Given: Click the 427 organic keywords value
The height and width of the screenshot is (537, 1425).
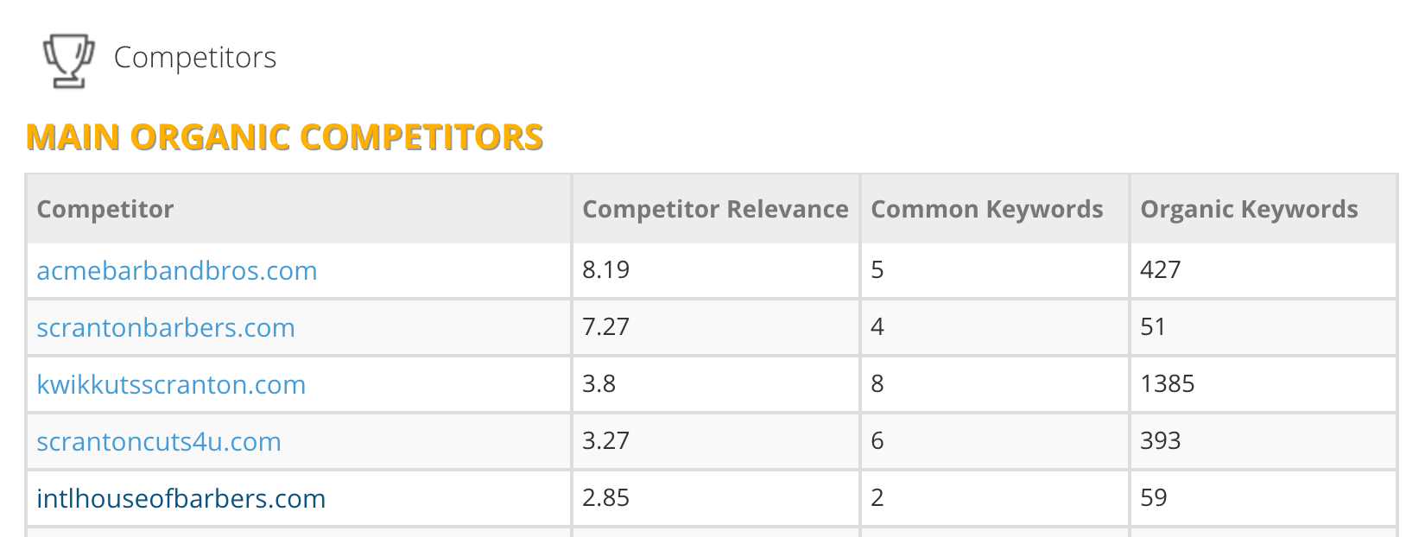Looking at the screenshot, I should coord(1161,270).
